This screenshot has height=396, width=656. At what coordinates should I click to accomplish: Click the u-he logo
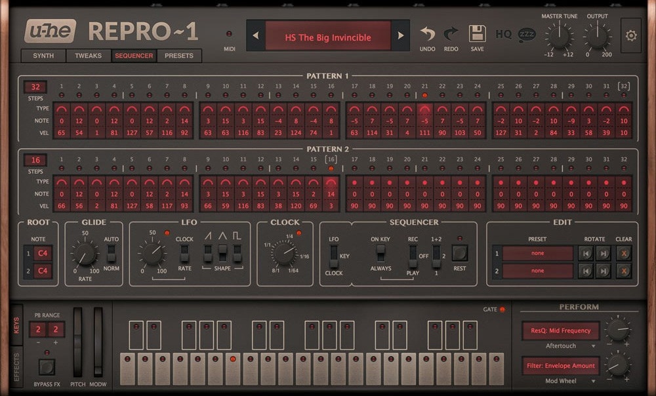point(51,31)
